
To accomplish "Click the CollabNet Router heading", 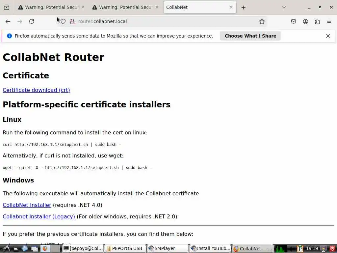I will point(54,57).
